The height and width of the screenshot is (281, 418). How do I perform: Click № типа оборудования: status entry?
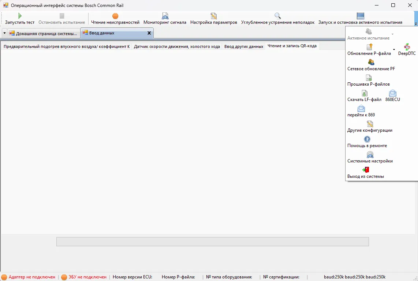pyautogui.click(x=229, y=277)
